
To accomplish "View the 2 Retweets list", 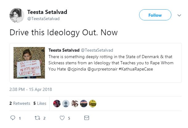I will [x=20, y=103].
